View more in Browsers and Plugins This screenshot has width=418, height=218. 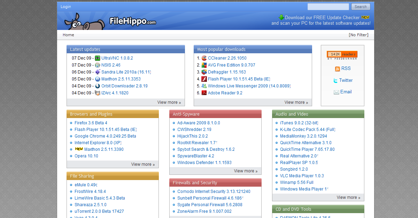143,164
